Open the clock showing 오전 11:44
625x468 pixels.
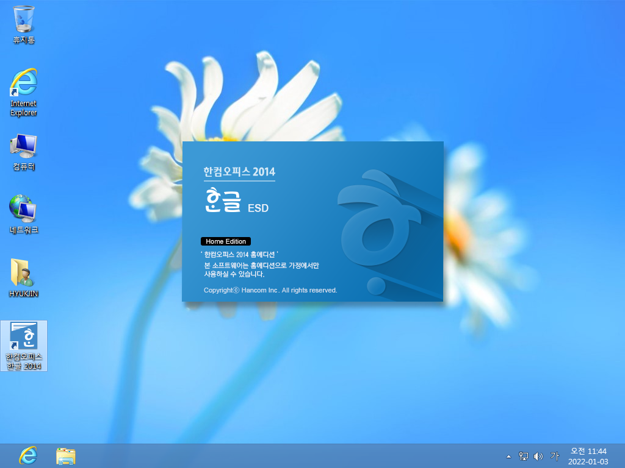[588, 456]
